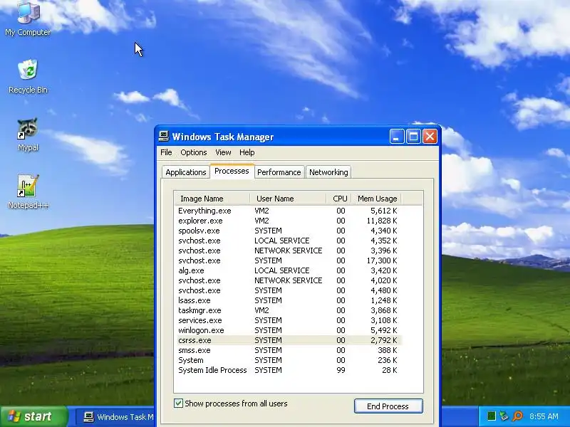Select svchost.exe using 4,352 K memory
Viewport: 570px width, 427px height.
(288, 241)
